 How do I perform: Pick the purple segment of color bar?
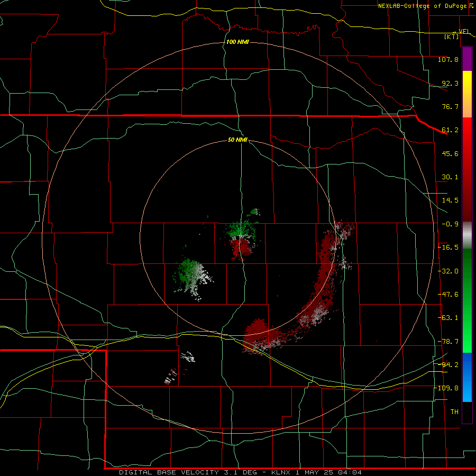(x=467, y=59)
